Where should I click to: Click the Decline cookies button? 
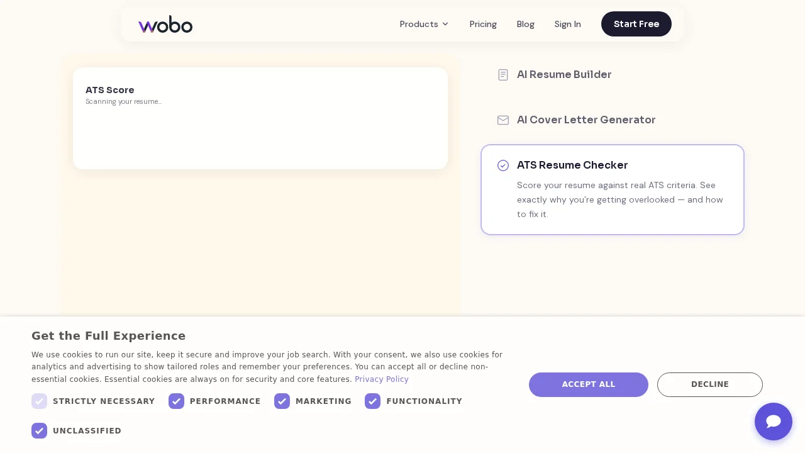710,384
